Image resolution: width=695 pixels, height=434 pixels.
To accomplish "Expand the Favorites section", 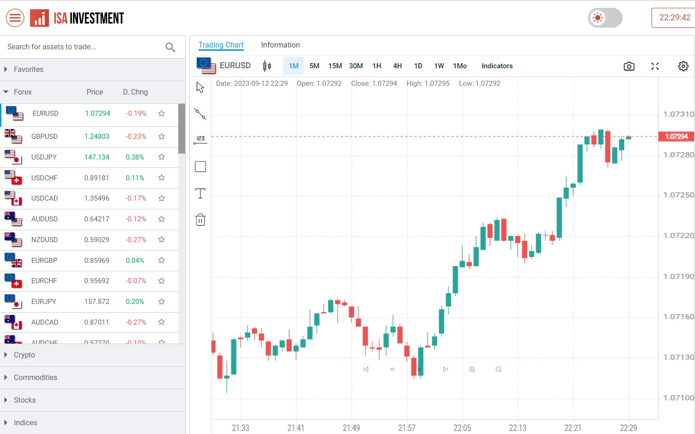I will 92,70.
